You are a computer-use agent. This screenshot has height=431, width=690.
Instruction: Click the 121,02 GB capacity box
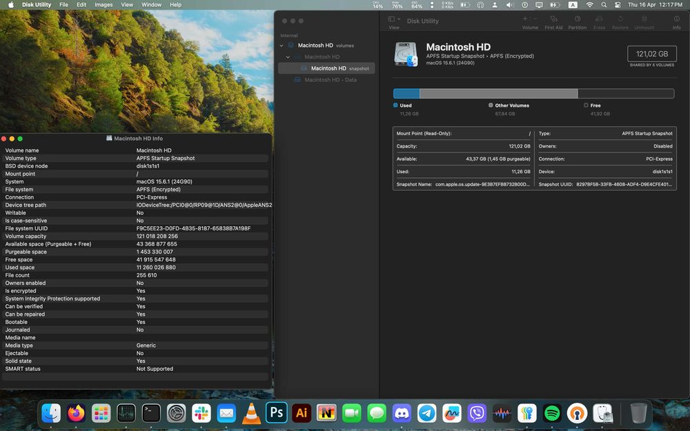click(652, 54)
